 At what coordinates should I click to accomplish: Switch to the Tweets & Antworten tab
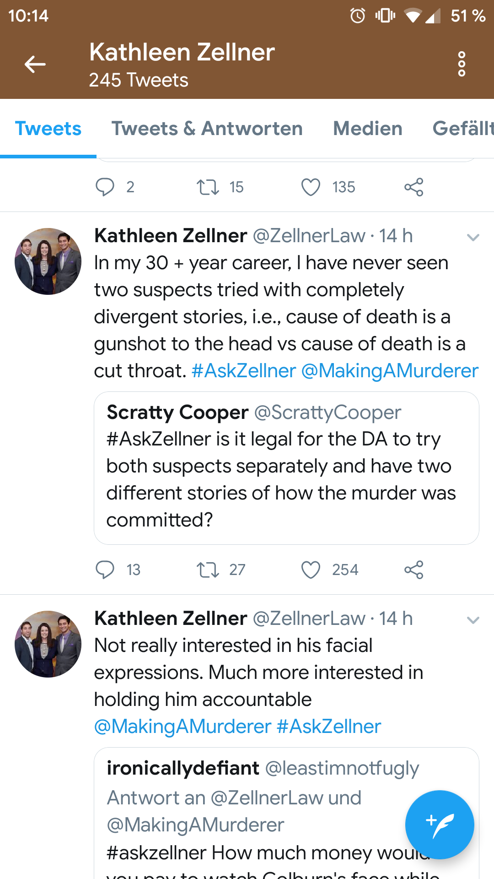click(x=207, y=129)
